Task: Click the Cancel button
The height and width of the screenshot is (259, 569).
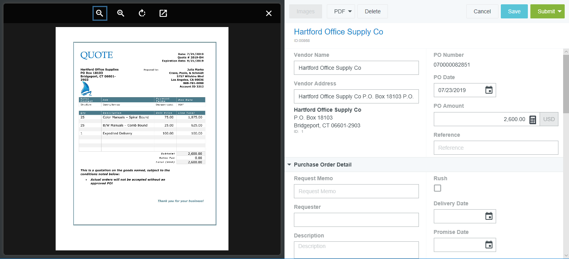Action: [482, 11]
